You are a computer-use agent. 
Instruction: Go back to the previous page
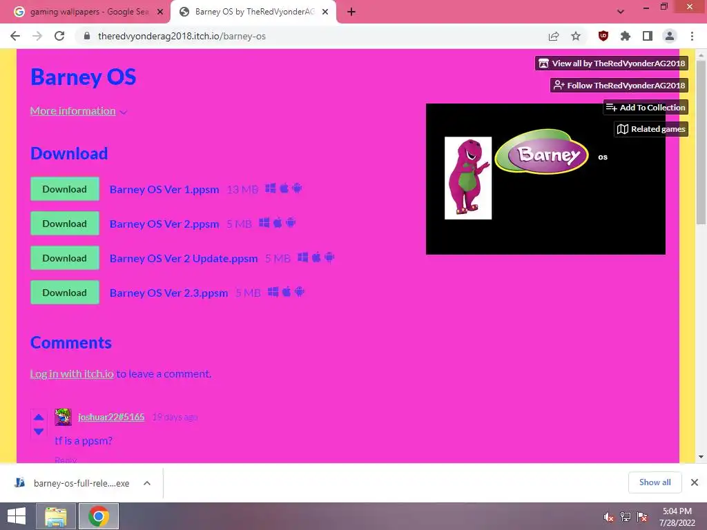point(15,36)
